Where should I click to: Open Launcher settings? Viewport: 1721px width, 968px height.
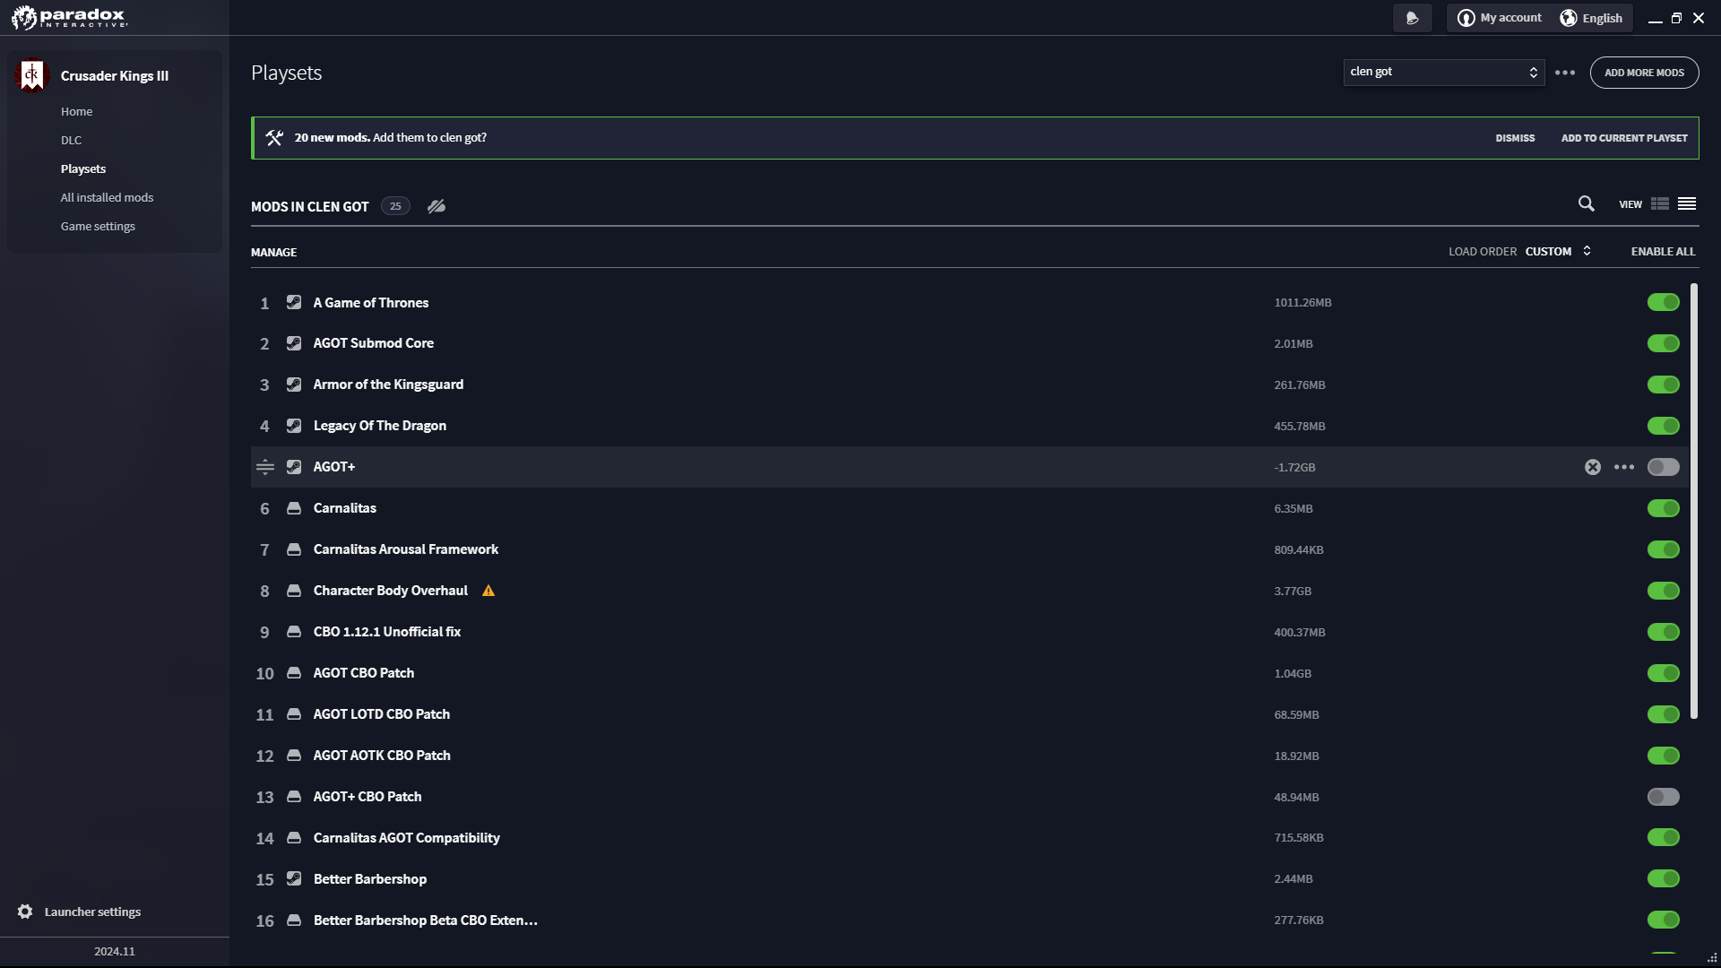[79, 912]
